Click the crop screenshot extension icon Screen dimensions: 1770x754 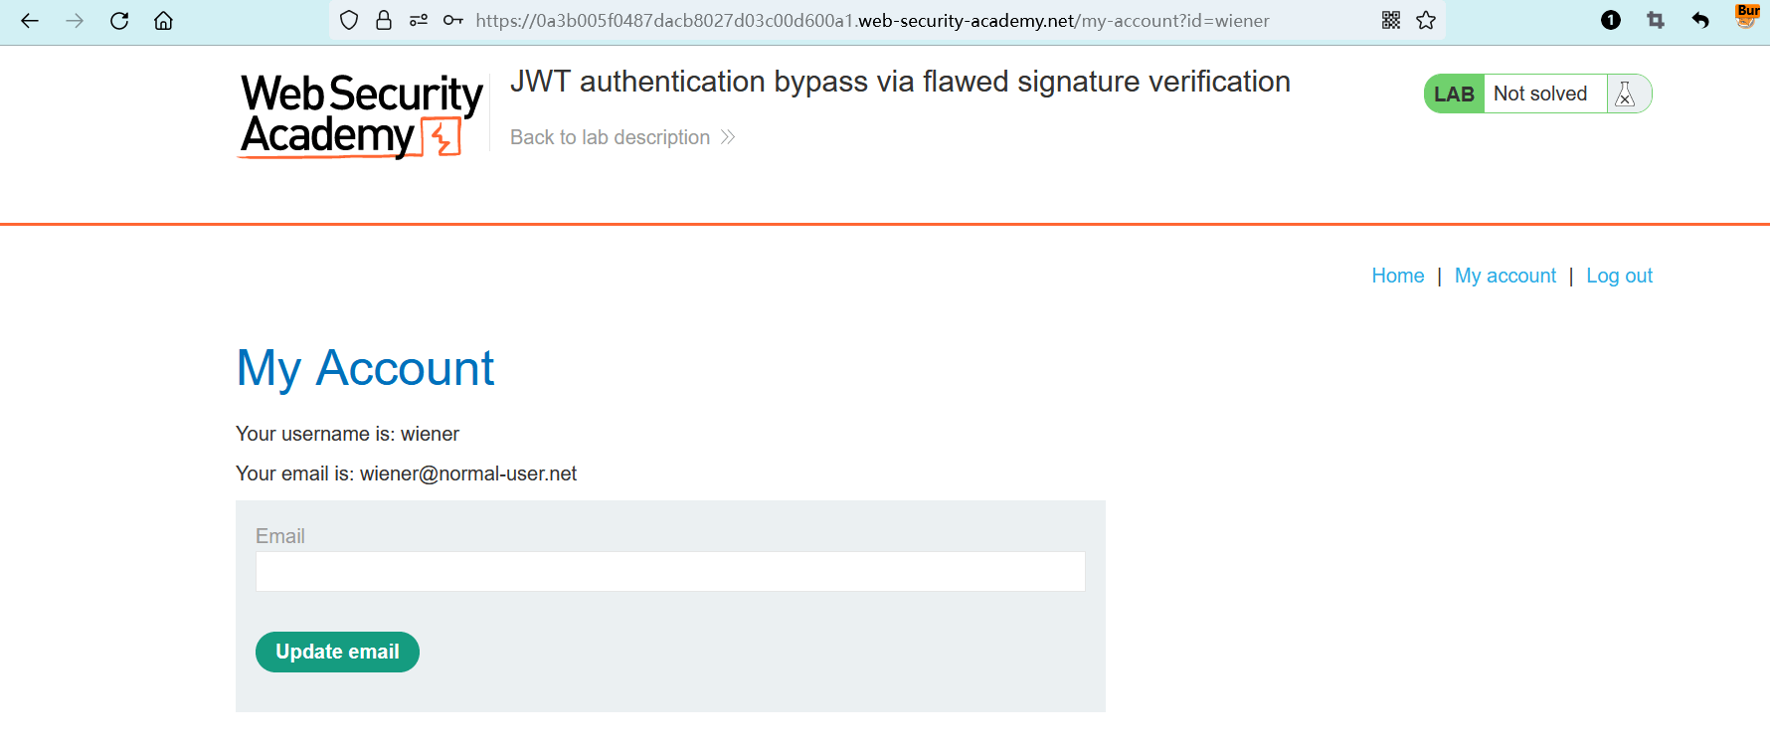pos(1656,21)
